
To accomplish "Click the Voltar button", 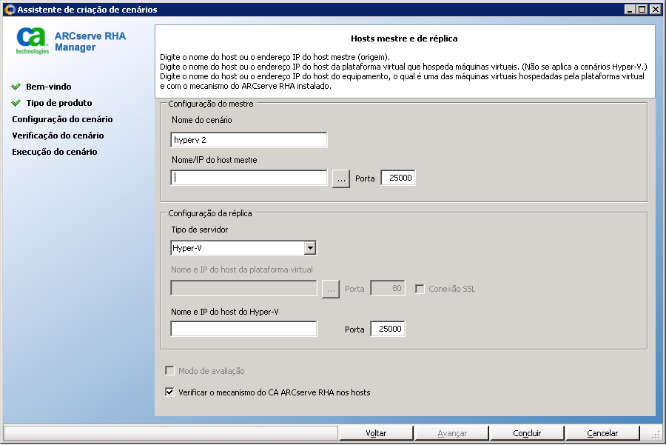I will click(x=376, y=433).
